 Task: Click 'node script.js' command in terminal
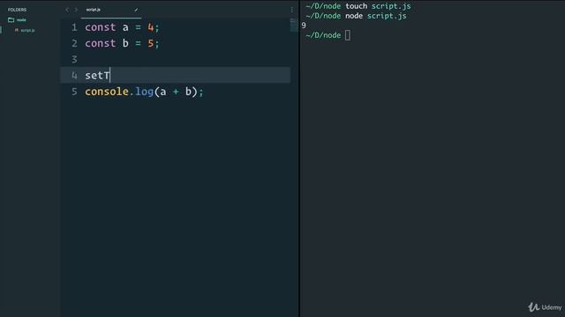(376, 16)
